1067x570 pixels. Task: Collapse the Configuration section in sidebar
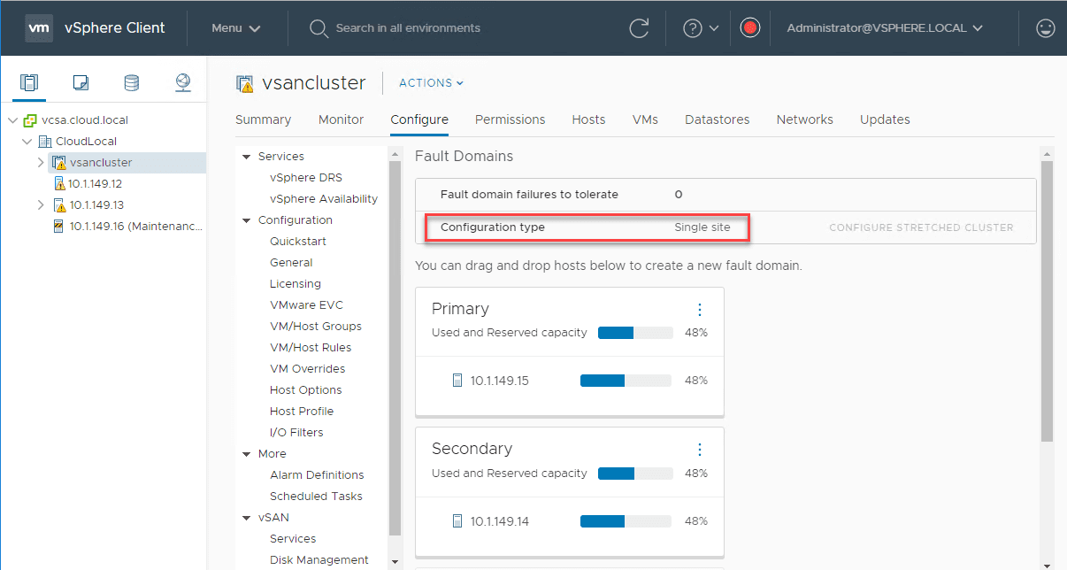(247, 220)
